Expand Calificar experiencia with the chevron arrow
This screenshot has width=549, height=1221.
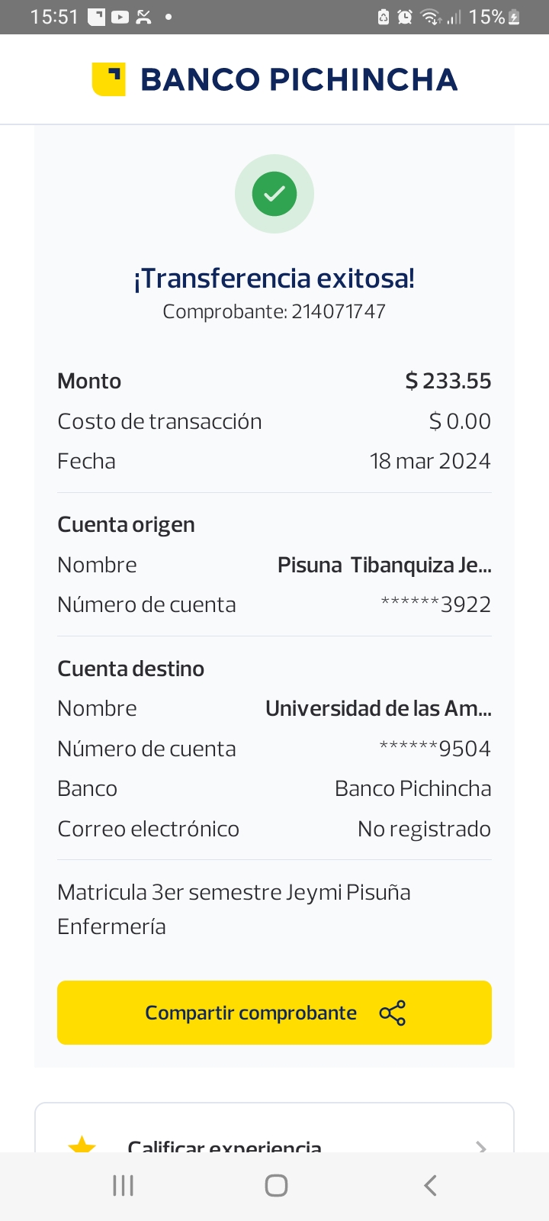[x=480, y=1146]
